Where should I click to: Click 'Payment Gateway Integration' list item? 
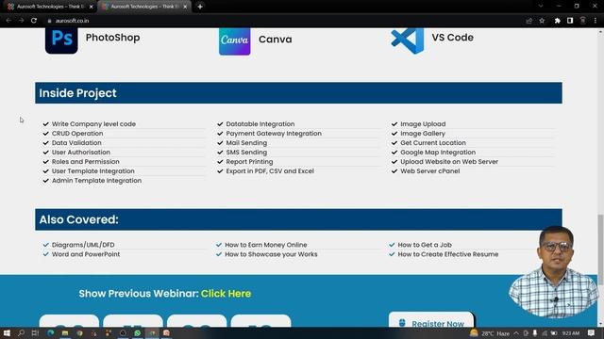point(274,134)
